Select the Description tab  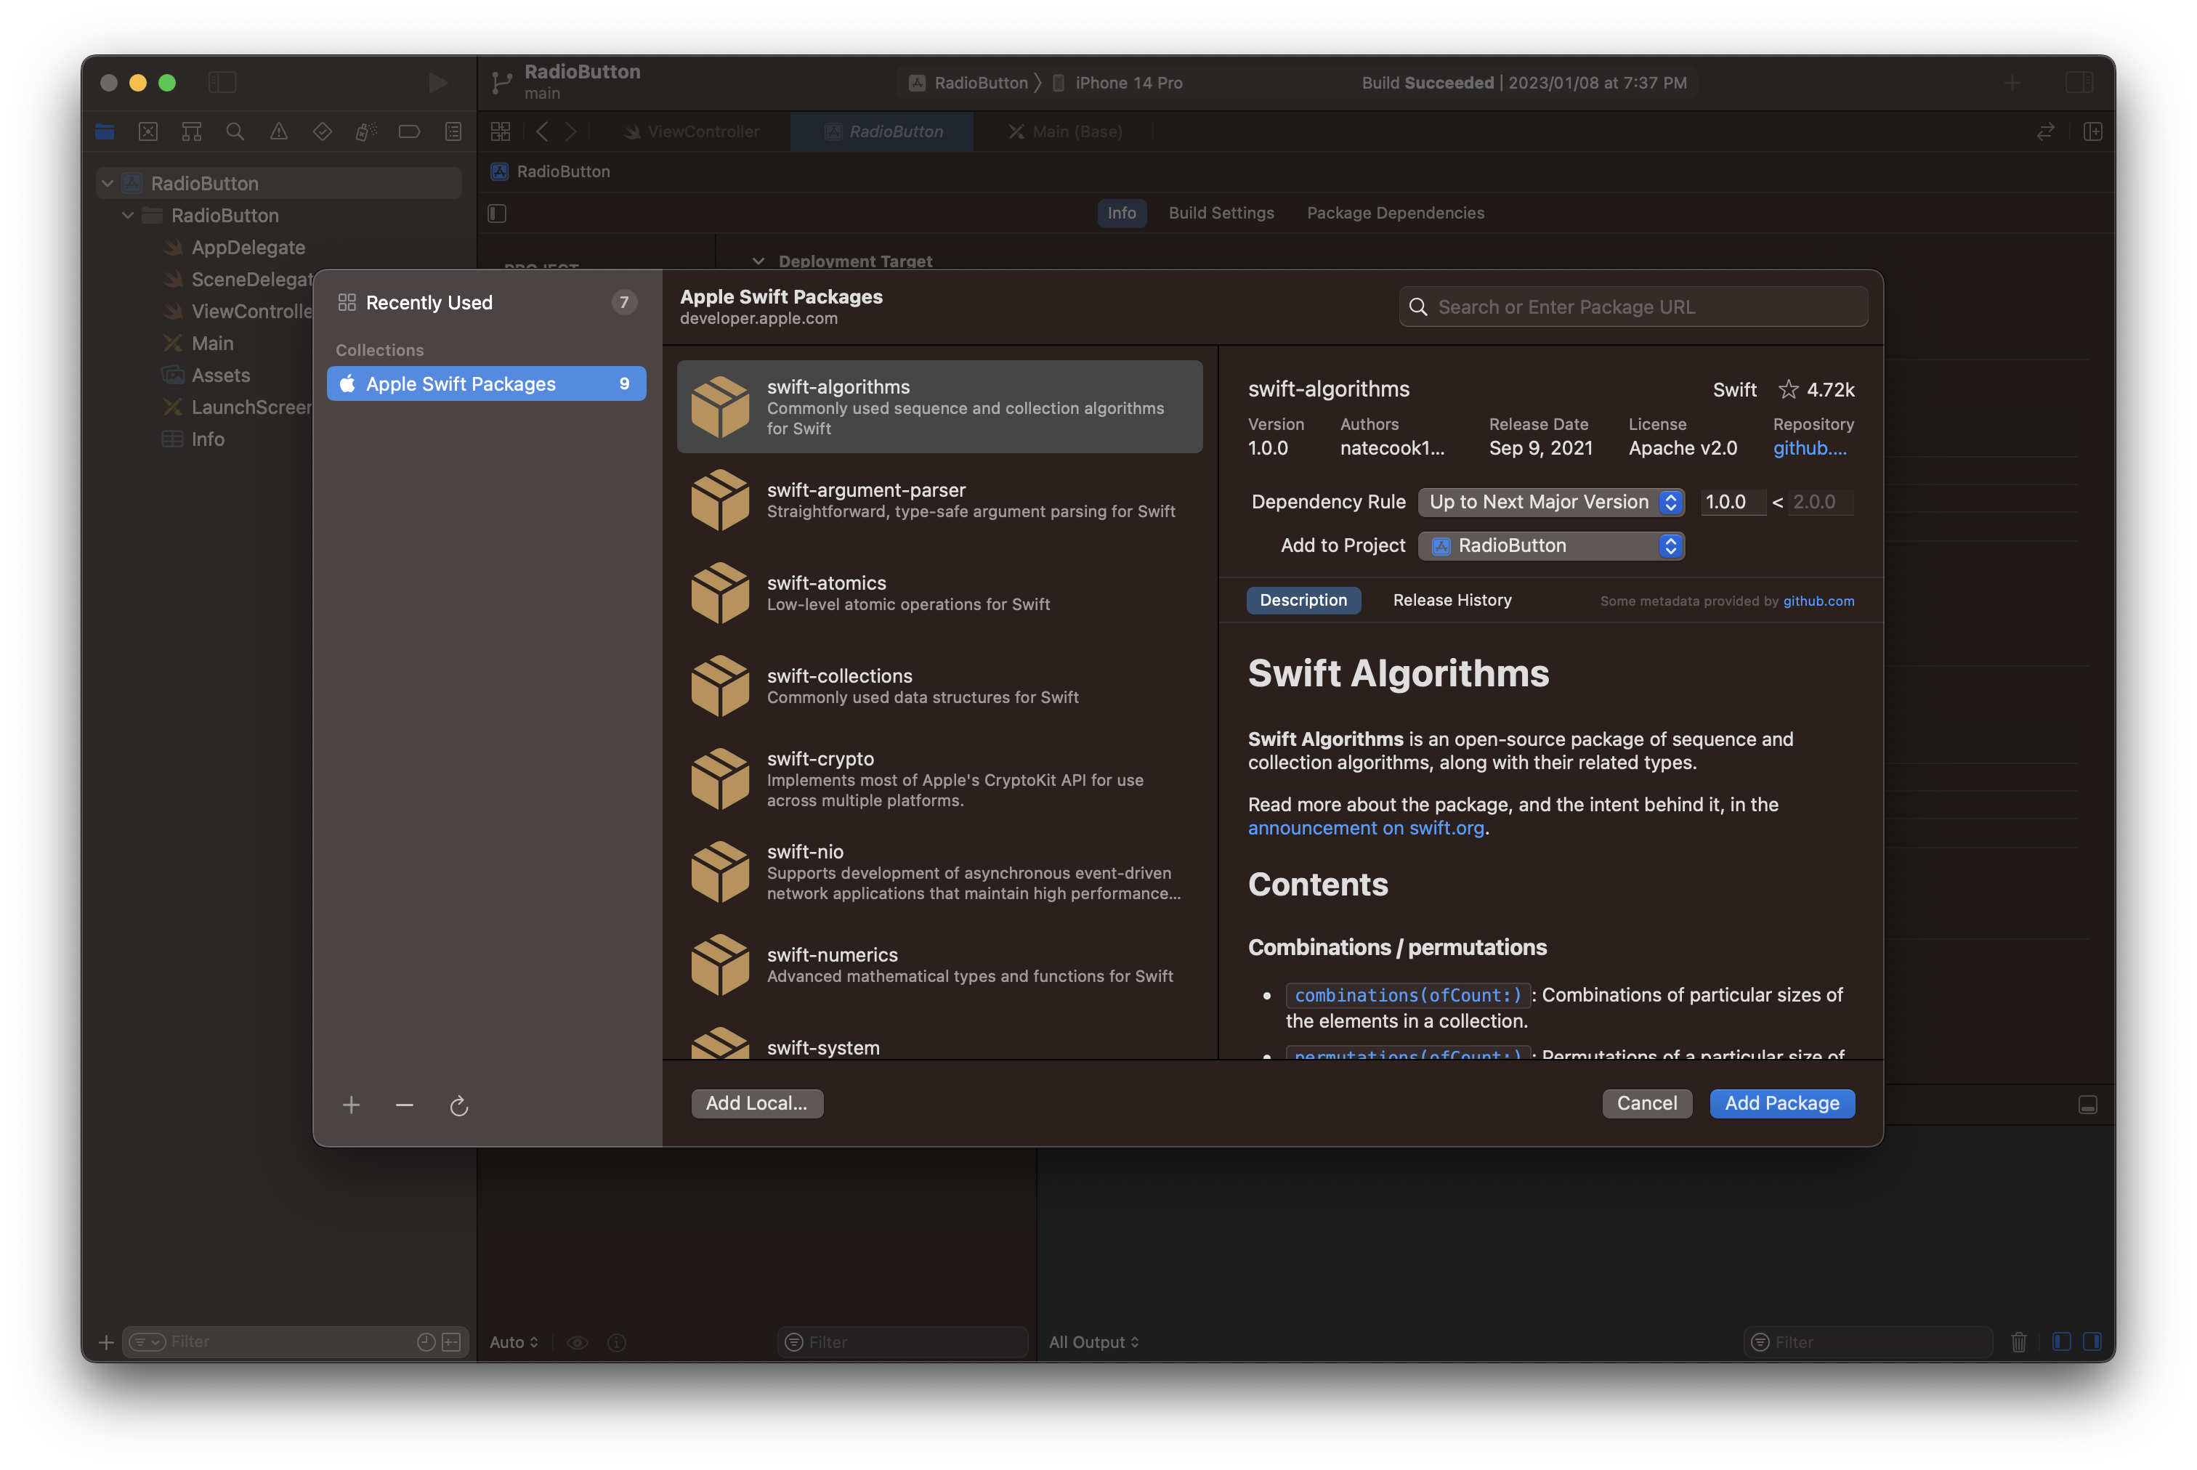(x=1303, y=600)
